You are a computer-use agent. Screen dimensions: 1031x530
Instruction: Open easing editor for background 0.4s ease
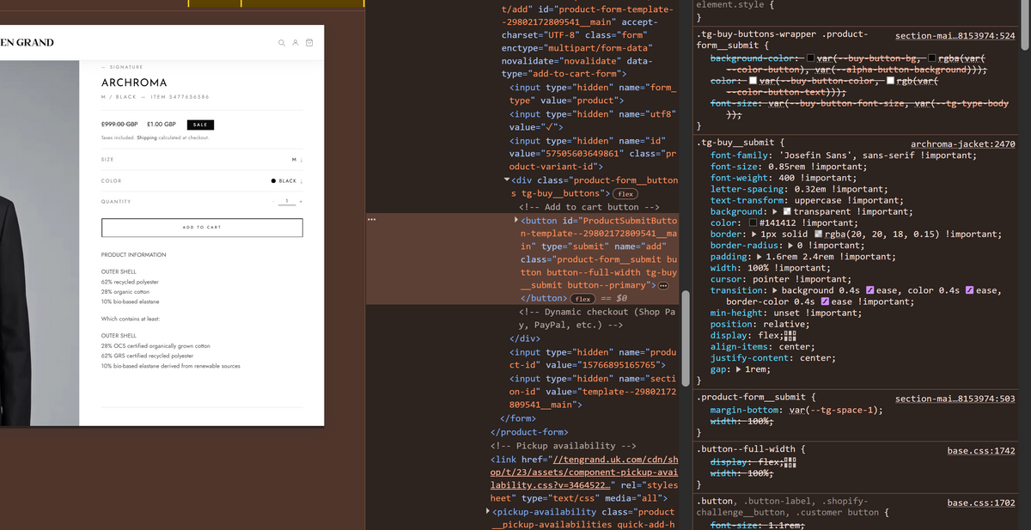click(x=870, y=290)
